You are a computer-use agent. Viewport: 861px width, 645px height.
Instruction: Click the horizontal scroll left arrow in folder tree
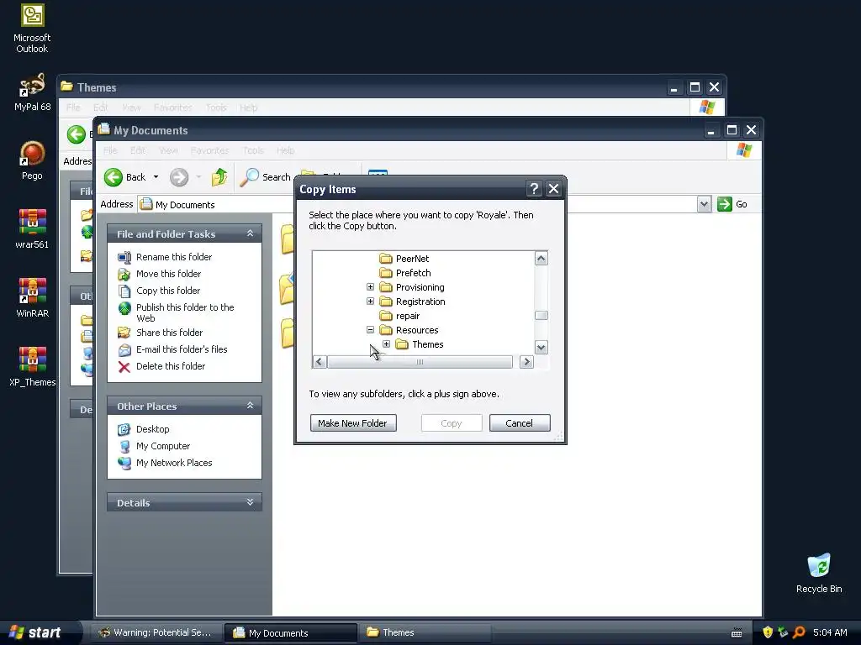point(320,362)
